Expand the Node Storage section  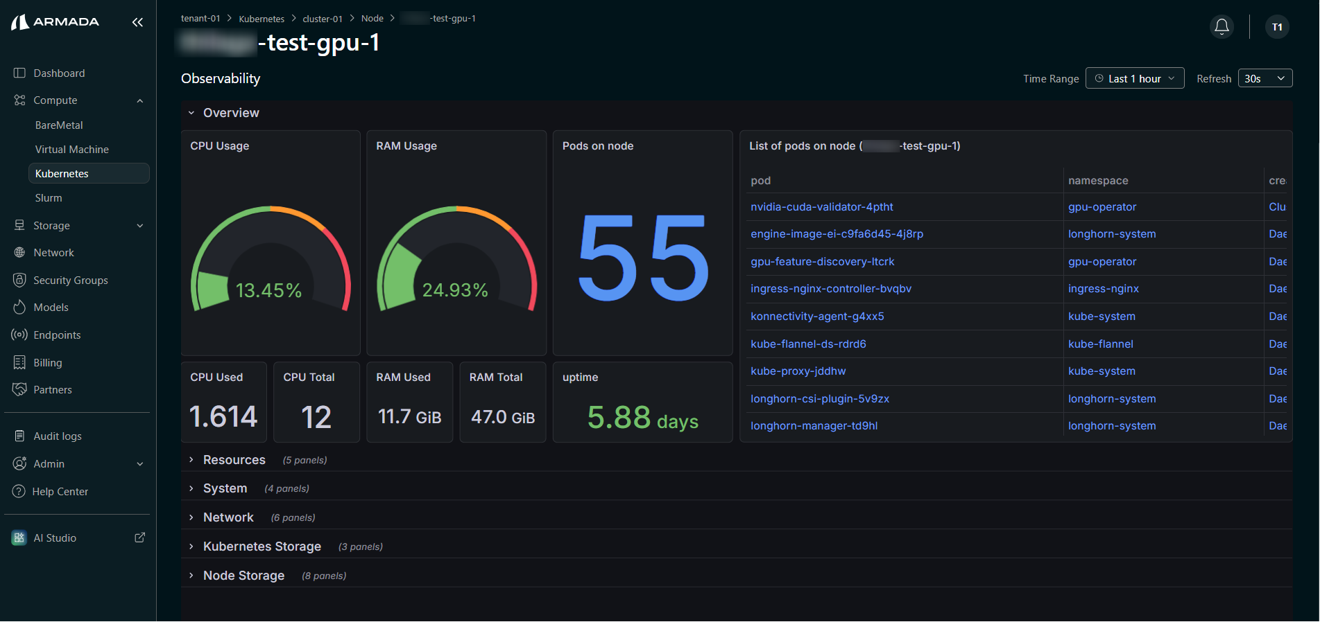click(236, 576)
